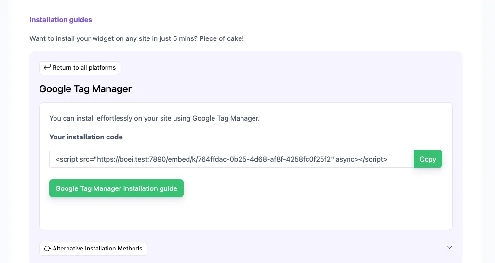The width and height of the screenshot is (495, 263).
Task: Click 'You can install effortlessly' description text
Action: 154,118
